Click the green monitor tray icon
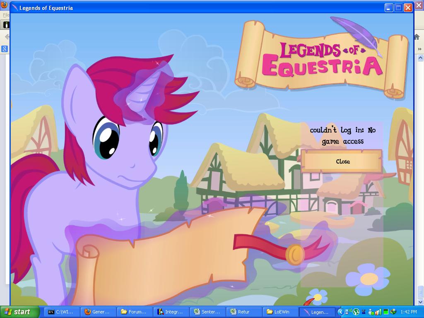The image size is (424, 318). click(x=385, y=312)
